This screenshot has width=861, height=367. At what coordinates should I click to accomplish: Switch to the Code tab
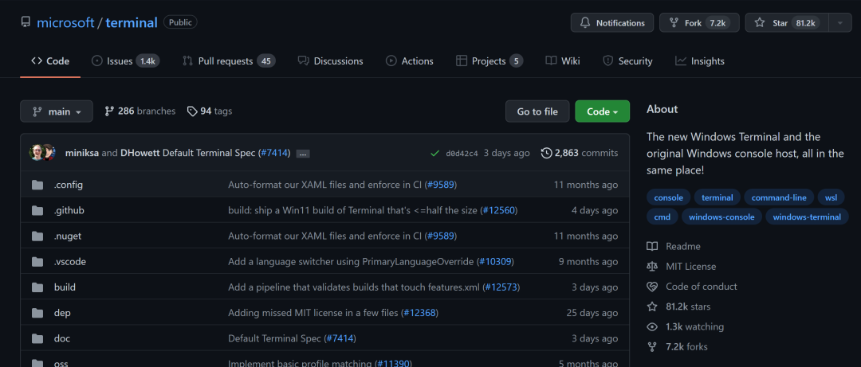tap(50, 61)
